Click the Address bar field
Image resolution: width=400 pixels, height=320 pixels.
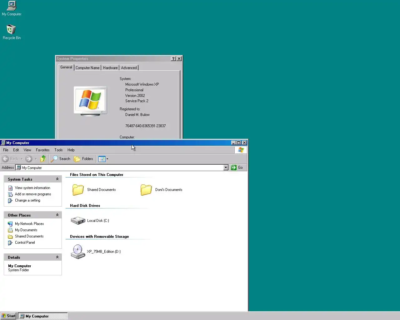(122, 167)
